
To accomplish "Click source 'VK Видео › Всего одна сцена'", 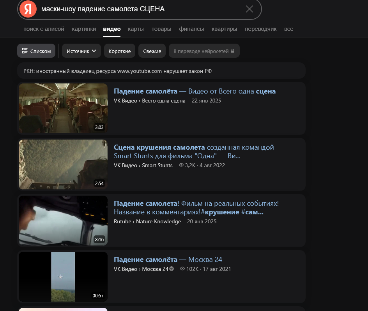I will click(150, 101).
